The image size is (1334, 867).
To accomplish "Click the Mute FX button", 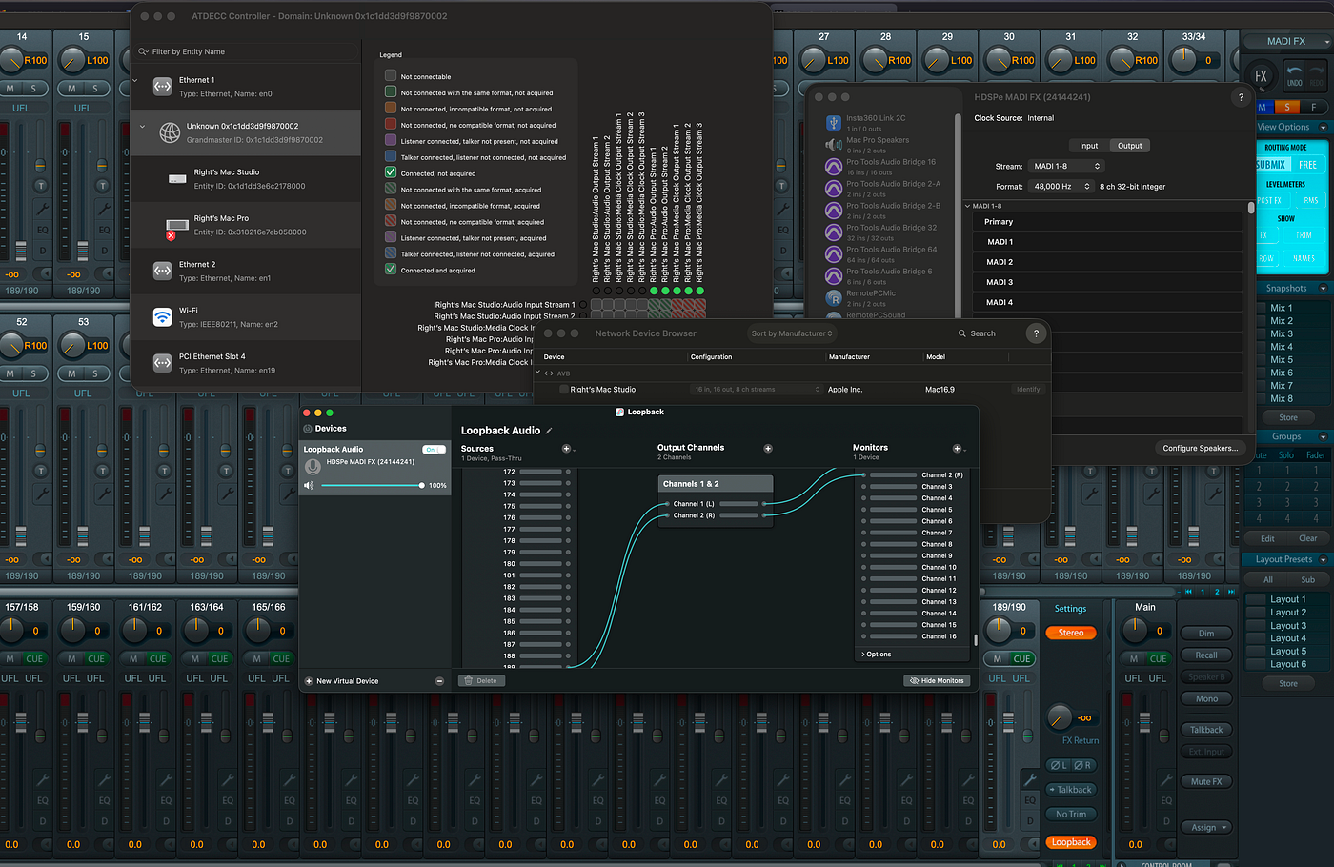I will [x=1206, y=781].
